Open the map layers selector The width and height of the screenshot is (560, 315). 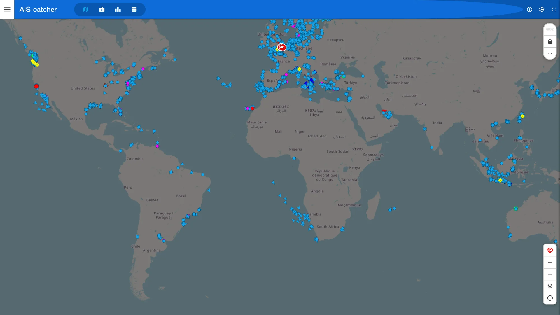(550, 286)
